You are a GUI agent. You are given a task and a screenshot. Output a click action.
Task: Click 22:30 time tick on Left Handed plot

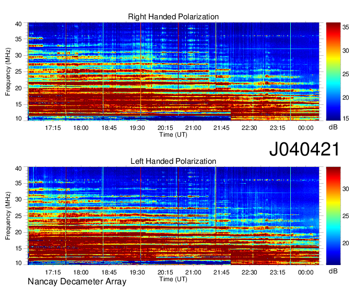pyautogui.click(x=250, y=272)
